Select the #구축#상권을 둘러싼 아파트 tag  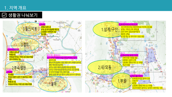pos(129,55)
